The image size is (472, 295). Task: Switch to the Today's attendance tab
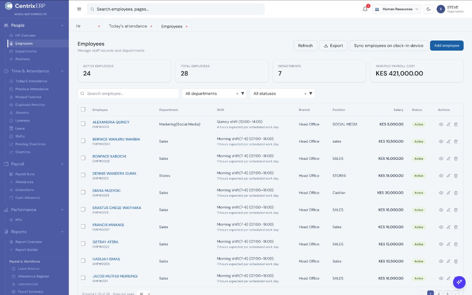pyautogui.click(x=128, y=26)
